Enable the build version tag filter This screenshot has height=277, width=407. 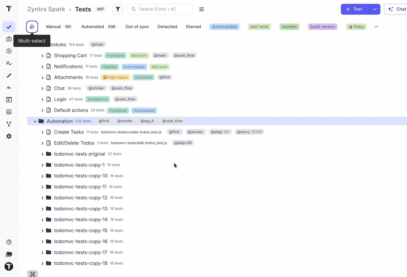(323, 27)
